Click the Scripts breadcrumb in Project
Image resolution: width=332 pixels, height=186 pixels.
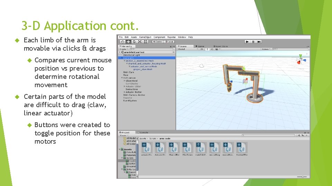153,138
